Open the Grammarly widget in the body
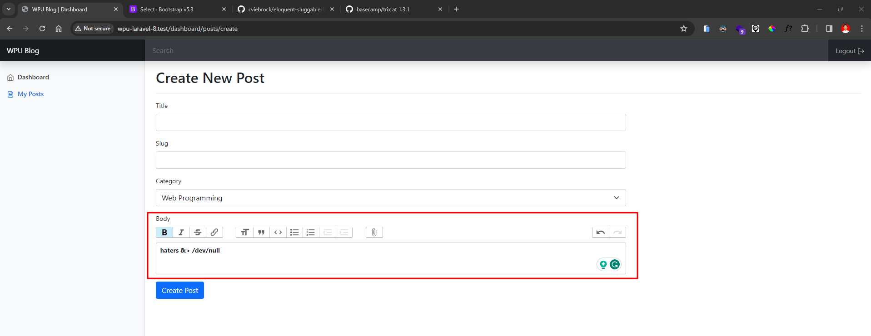This screenshot has width=871, height=336. (615, 264)
